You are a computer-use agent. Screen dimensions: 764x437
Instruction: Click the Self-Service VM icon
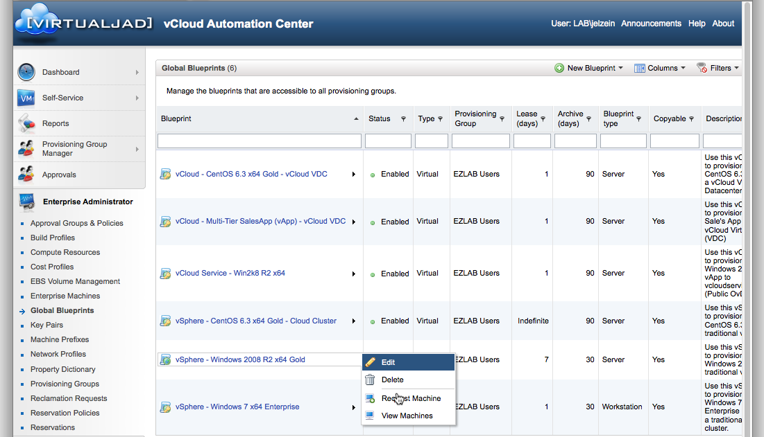coord(26,98)
